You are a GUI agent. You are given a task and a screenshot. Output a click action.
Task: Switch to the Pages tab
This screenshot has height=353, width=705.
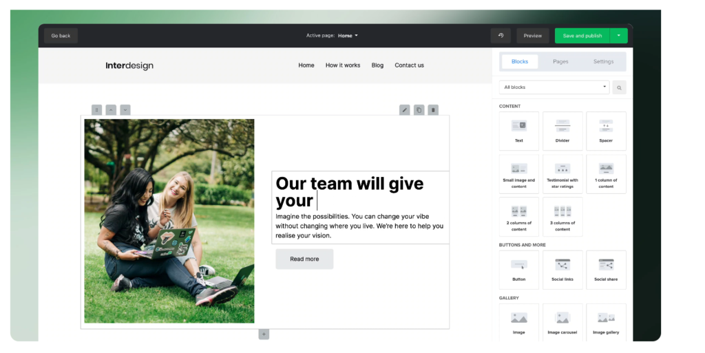(x=560, y=61)
